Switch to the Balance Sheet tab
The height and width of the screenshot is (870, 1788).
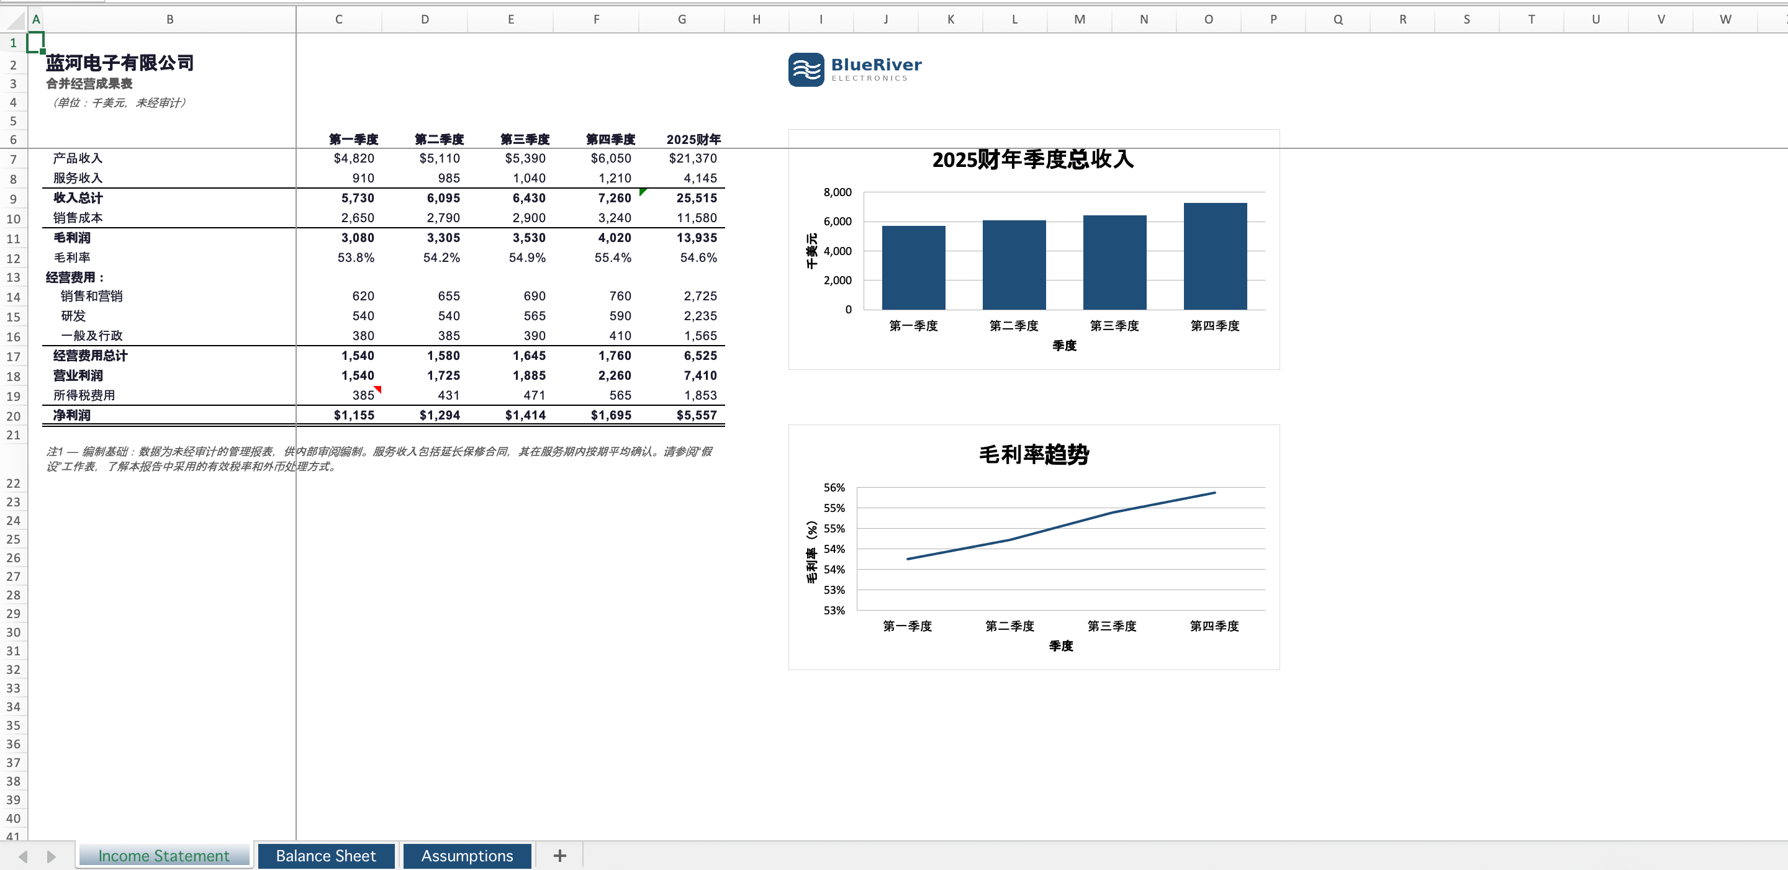325,856
